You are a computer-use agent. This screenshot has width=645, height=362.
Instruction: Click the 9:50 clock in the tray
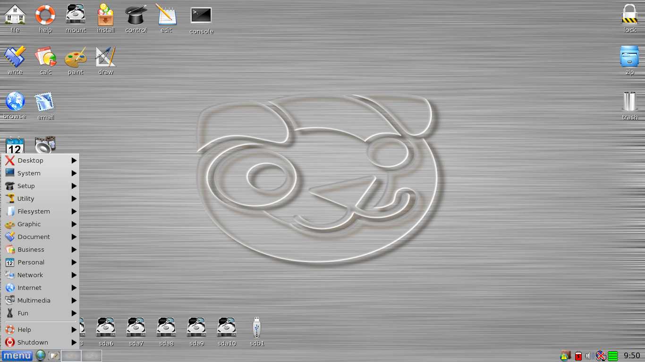click(632, 356)
